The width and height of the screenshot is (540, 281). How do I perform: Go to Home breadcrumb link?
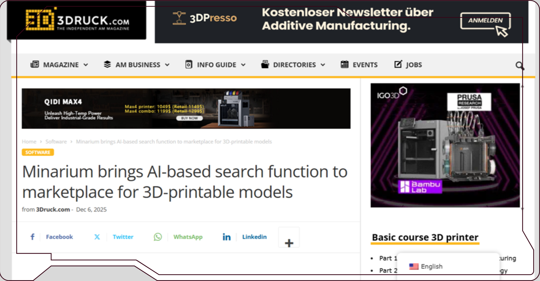(x=29, y=142)
